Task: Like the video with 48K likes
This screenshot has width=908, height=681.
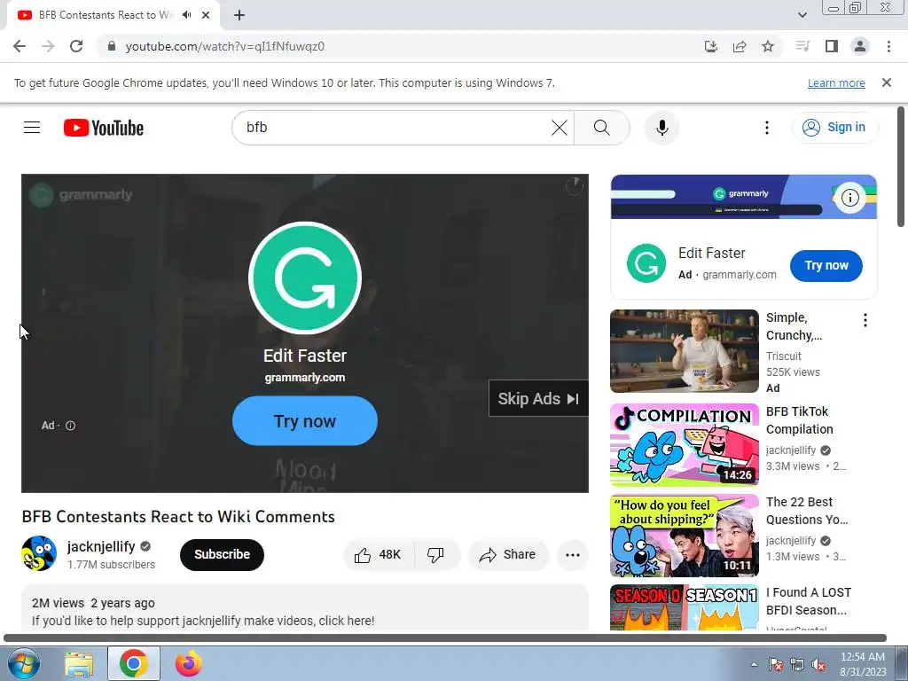Action: coord(379,555)
